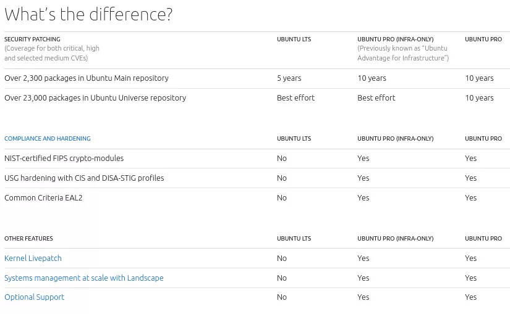Viewport: 510px width, 314px height.
Task: Click Previously known as Ubuntu Advantage note
Action: [403, 53]
